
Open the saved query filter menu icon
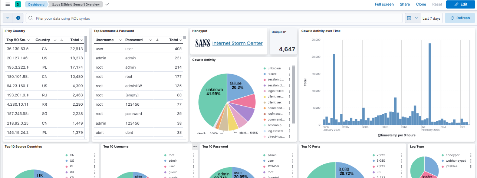[x=7, y=18]
